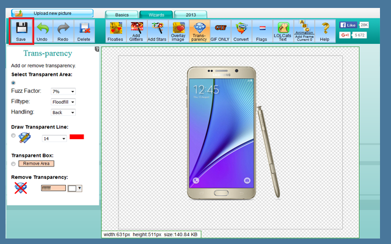
Task: Switch to the Basics tab
Action: click(120, 13)
